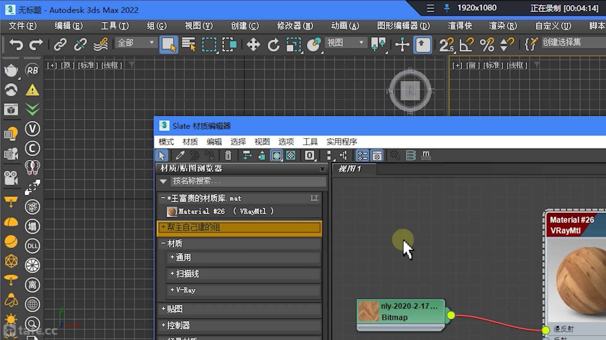Click the ViewCube in top viewport

(410, 91)
